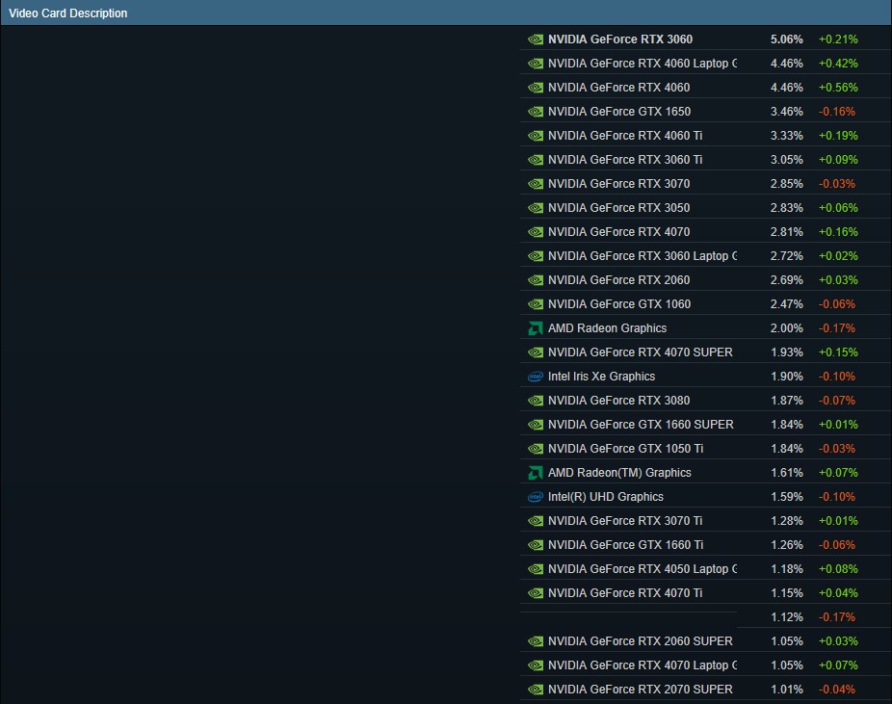Image resolution: width=892 pixels, height=704 pixels.
Task: Click NVIDIA icon beside RTX 4070 Laptop
Action: pos(536,665)
